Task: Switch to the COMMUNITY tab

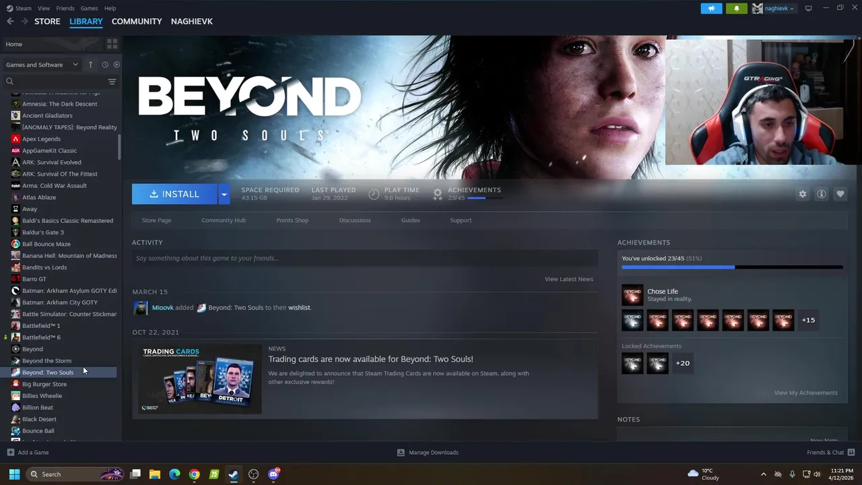Action: [x=137, y=22]
